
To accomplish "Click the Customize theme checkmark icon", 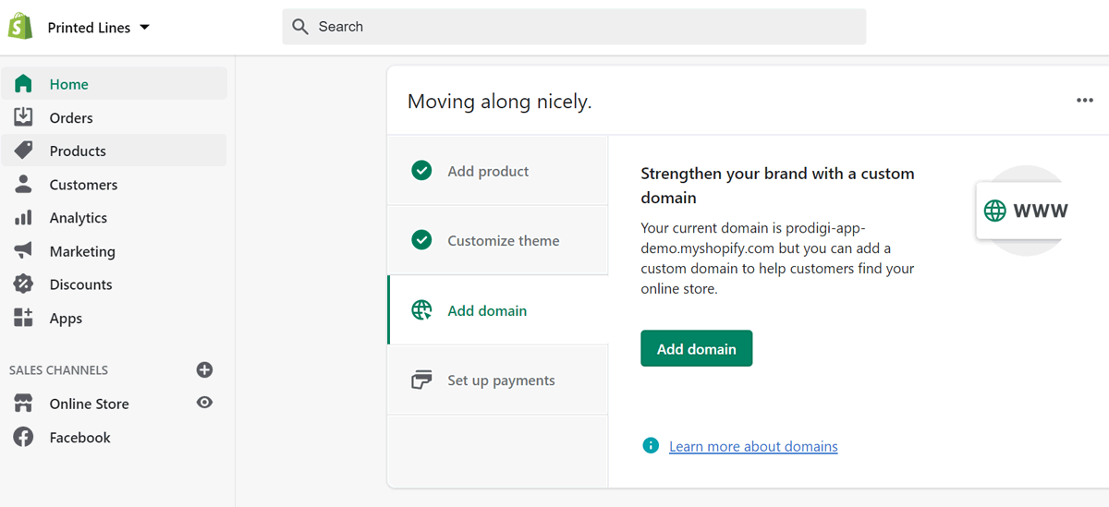I will [x=421, y=240].
